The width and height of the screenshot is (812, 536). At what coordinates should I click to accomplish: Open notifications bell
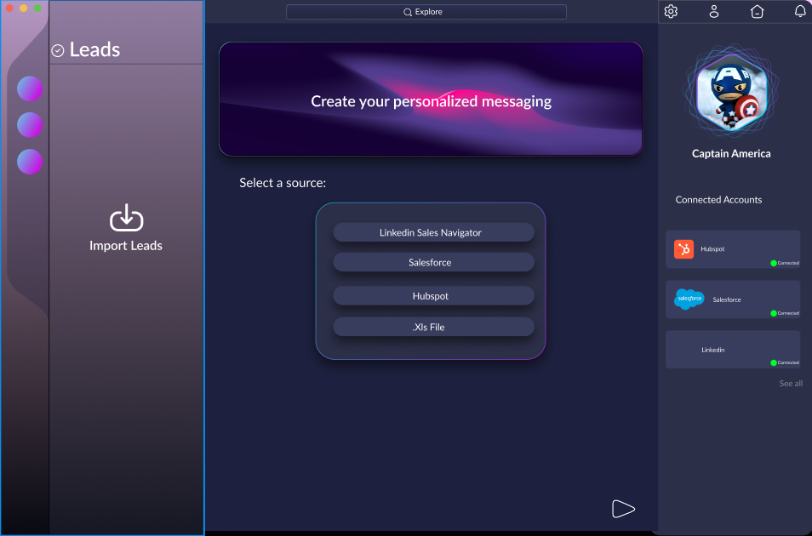click(x=800, y=11)
